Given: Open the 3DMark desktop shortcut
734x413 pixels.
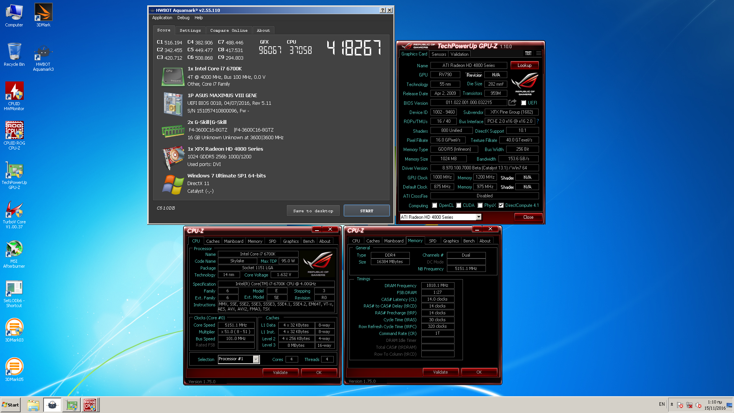Looking at the screenshot, I should coord(43,15).
